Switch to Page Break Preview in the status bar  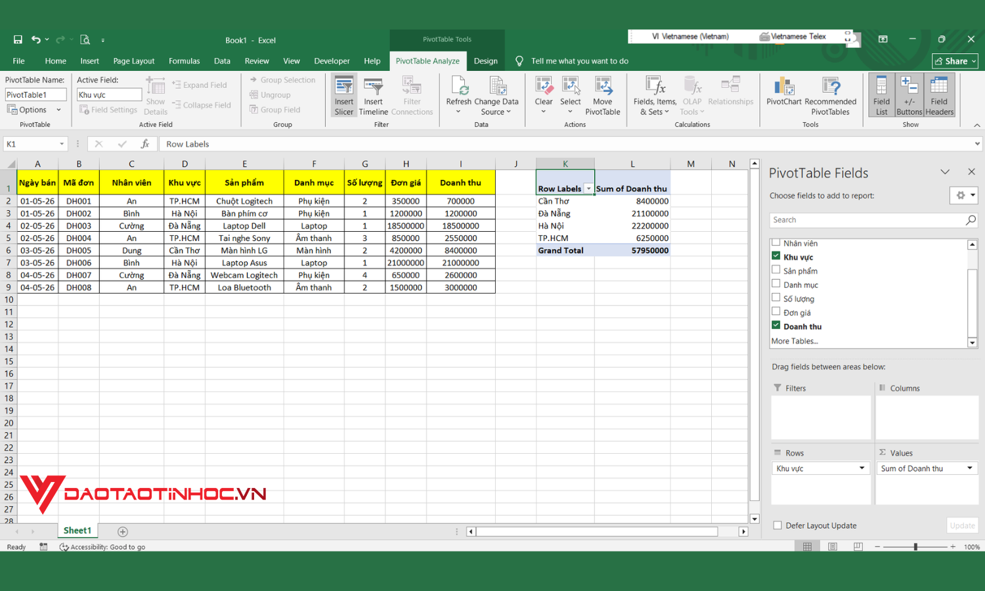(858, 546)
